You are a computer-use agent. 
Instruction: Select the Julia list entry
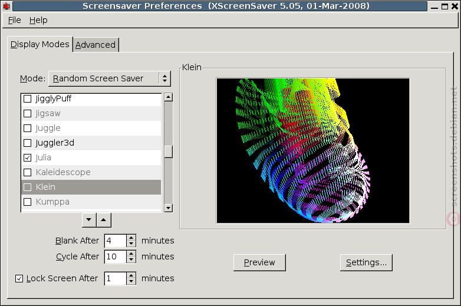point(91,157)
